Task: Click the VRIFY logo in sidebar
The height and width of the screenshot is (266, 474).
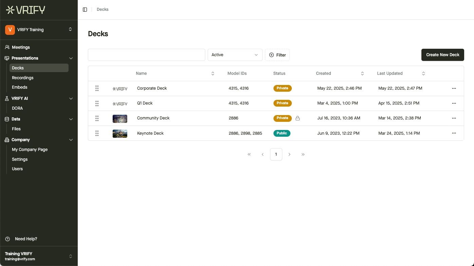Action: 26,10
